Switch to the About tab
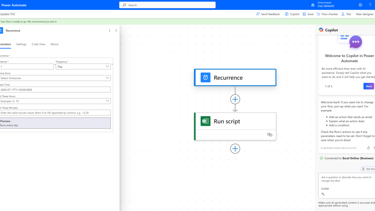 [54, 44]
